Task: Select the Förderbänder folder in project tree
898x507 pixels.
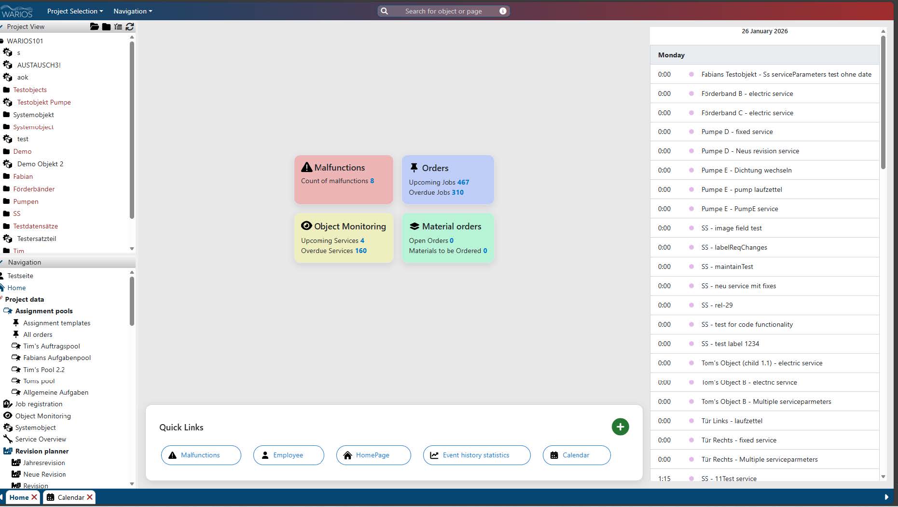Action: tap(34, 189)
